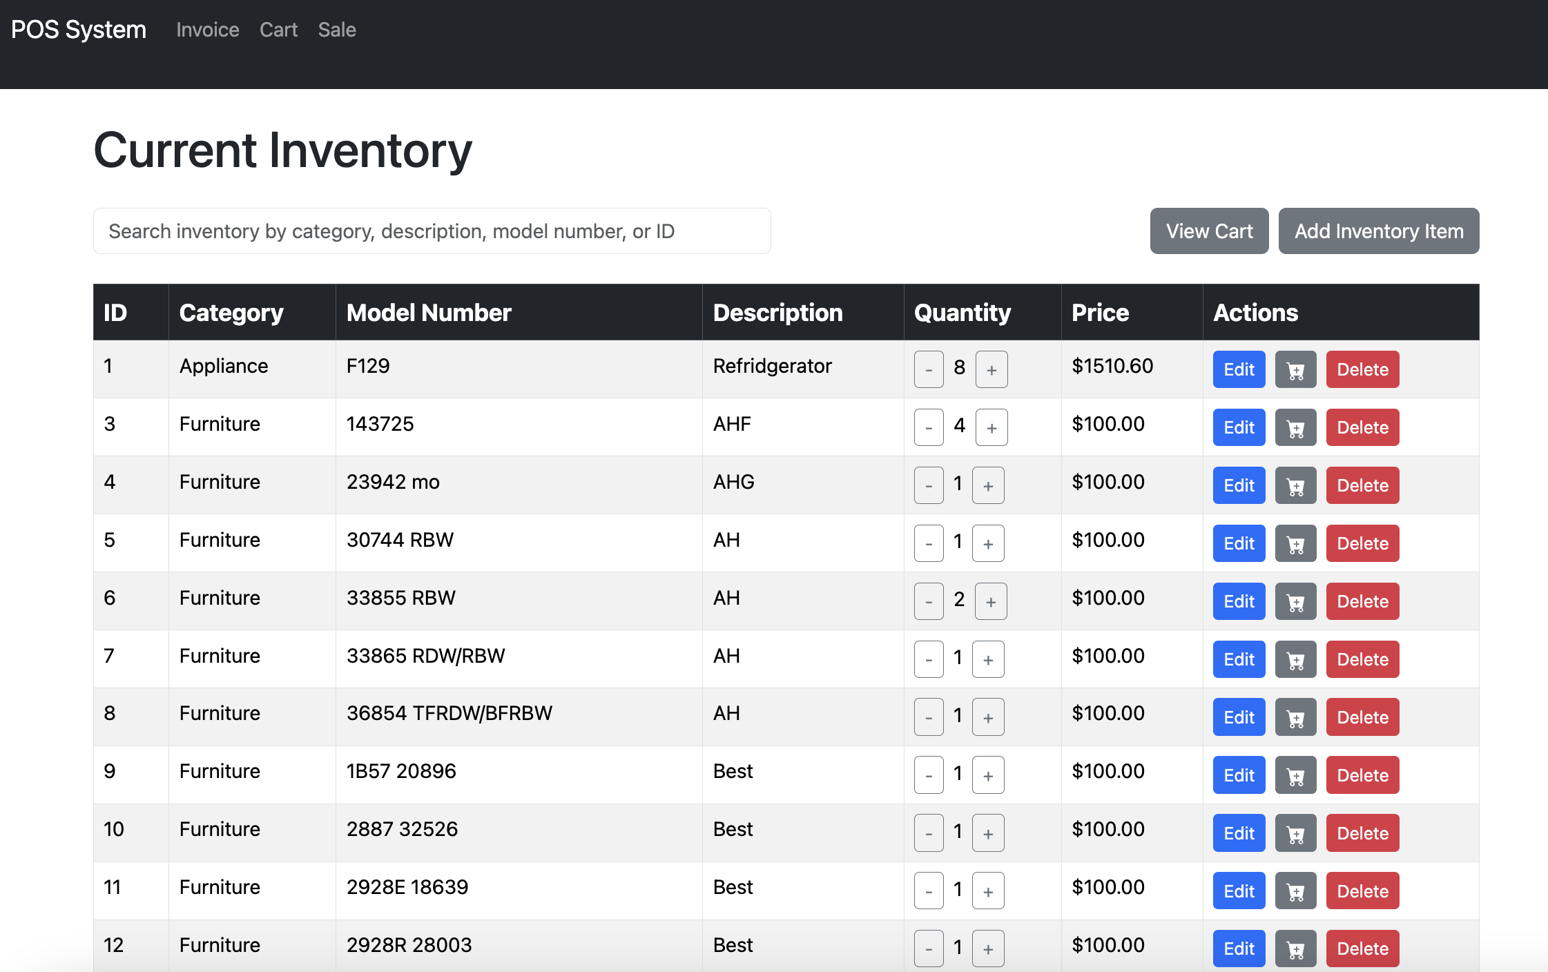
Task: Click the cart icon for 30744 RBW
Action: tap(1295, 543)
